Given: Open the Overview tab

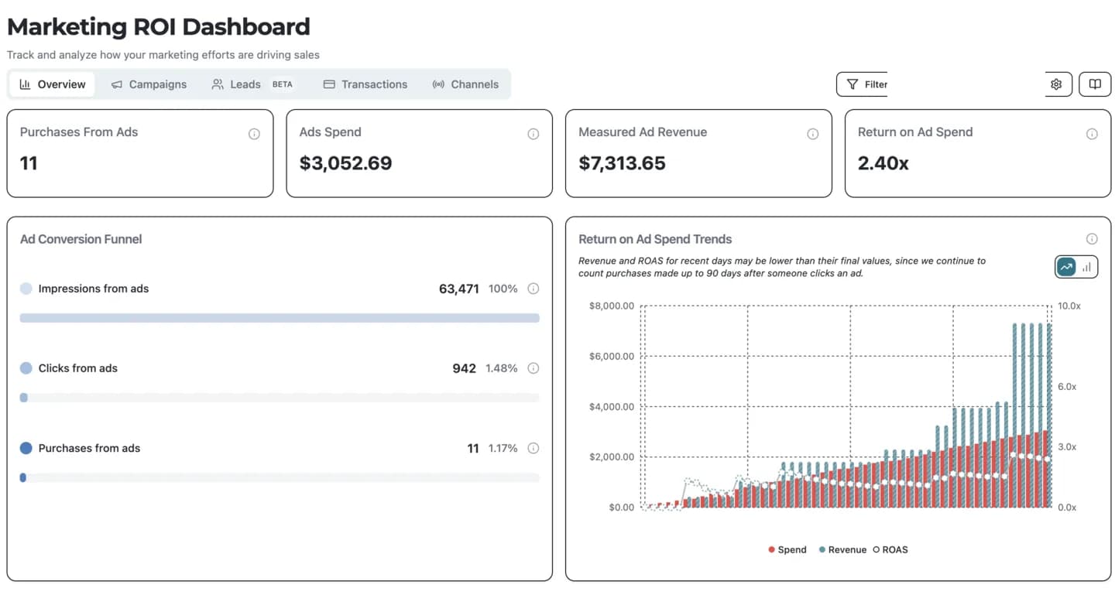Looking at the screenshot, I should pos(52,84).
